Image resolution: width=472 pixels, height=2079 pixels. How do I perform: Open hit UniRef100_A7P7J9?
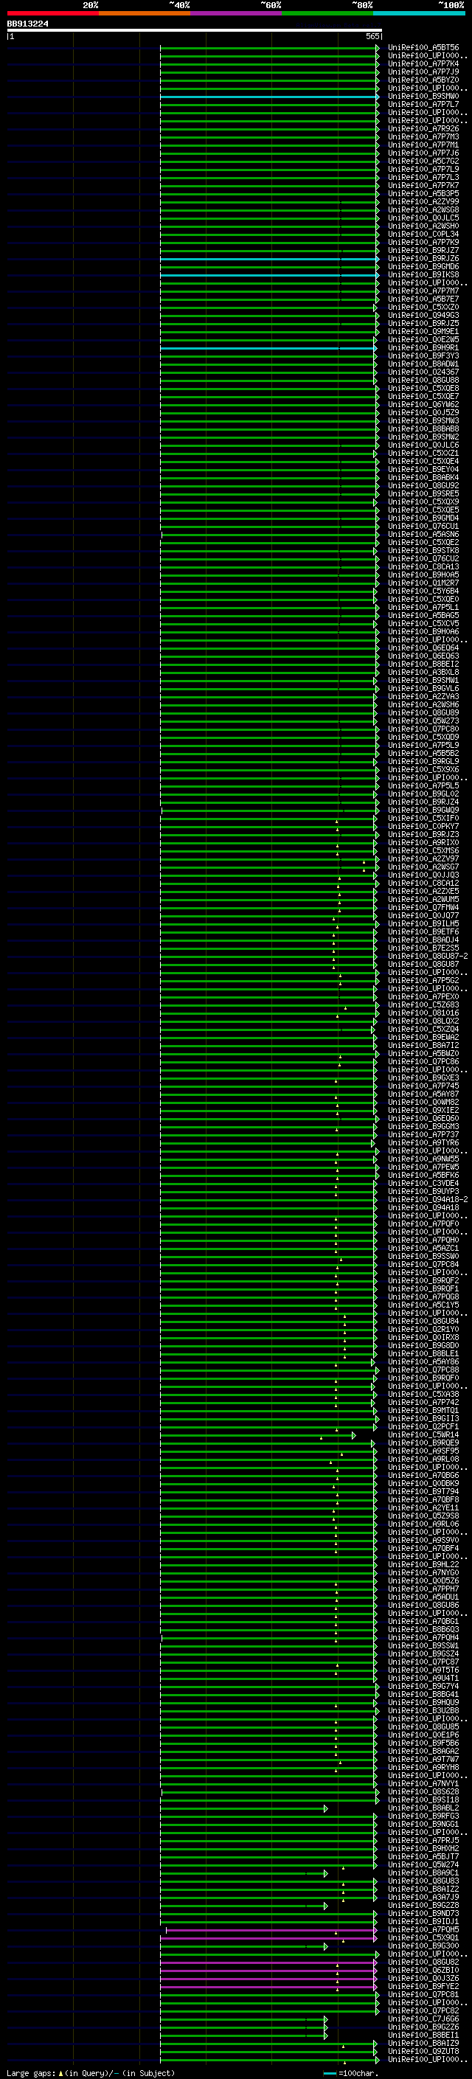pyautogui.click(x=423, y=72)
